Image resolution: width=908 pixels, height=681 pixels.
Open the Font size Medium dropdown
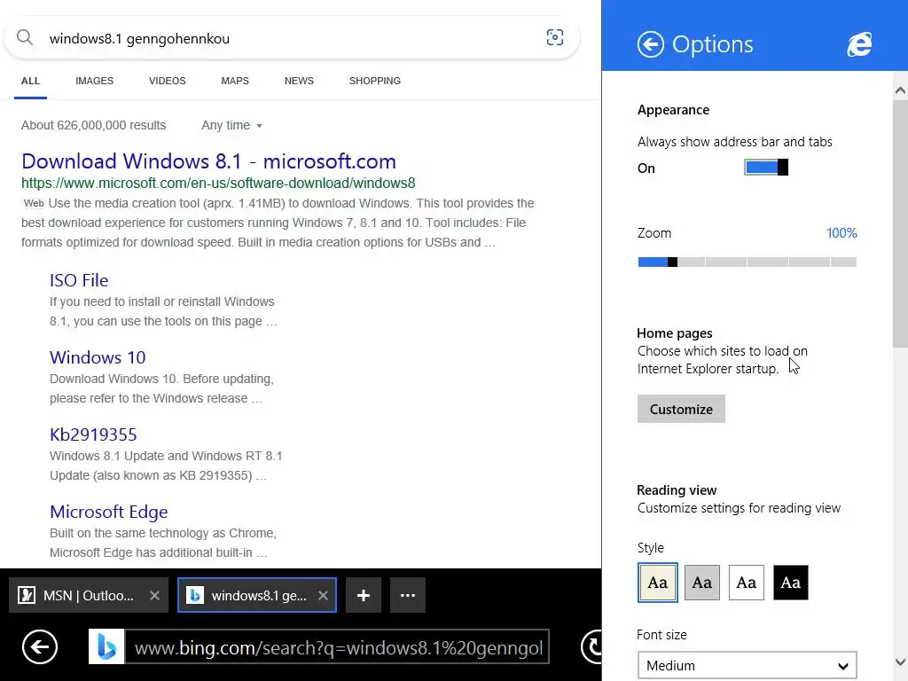tap(747, 665)
